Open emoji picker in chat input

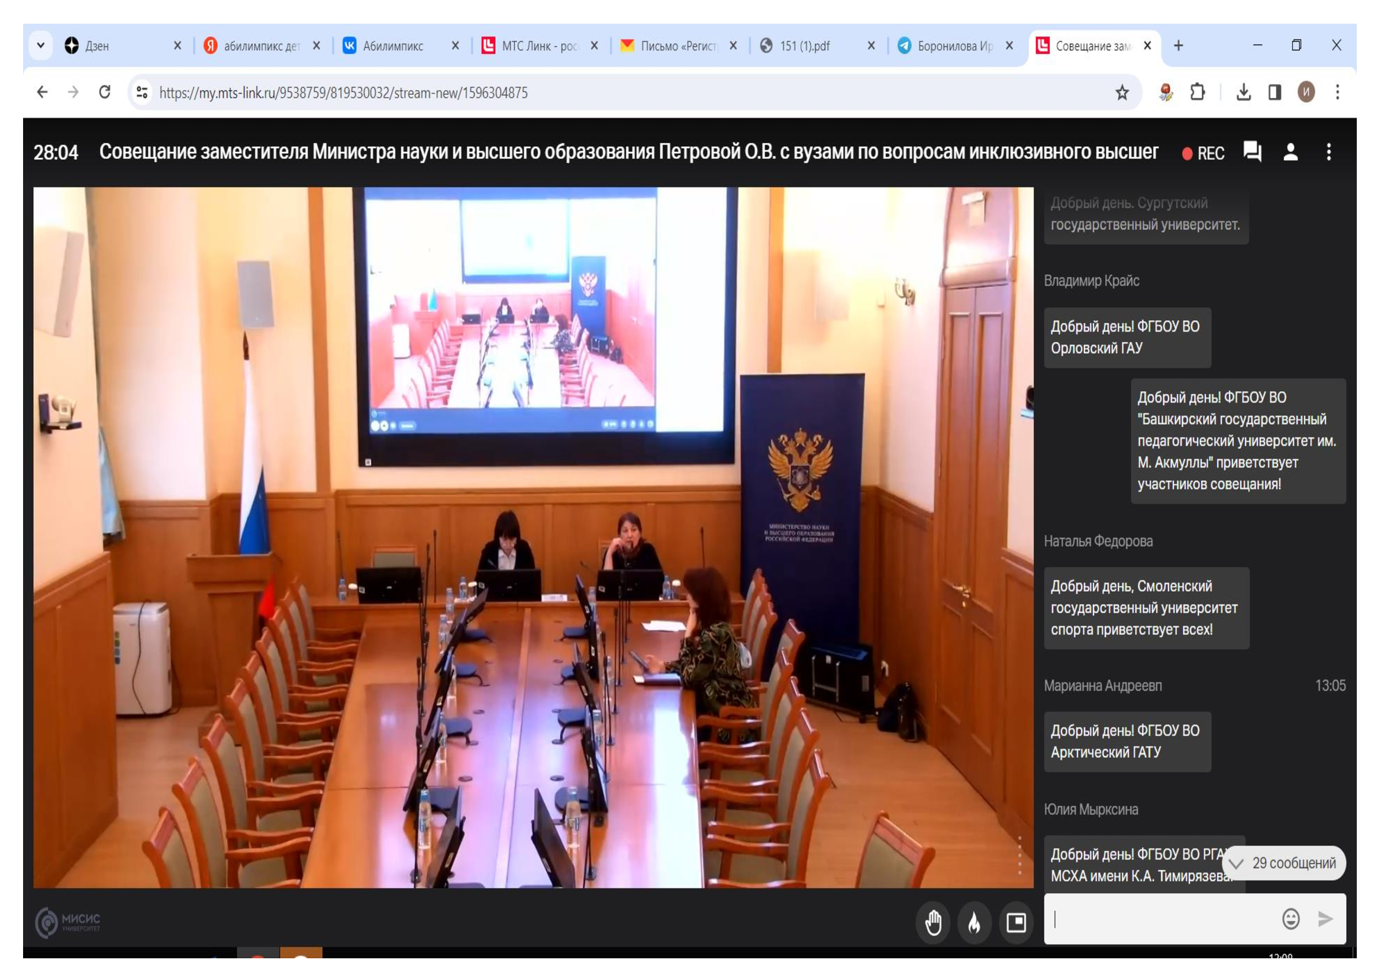coord(1290,919)
